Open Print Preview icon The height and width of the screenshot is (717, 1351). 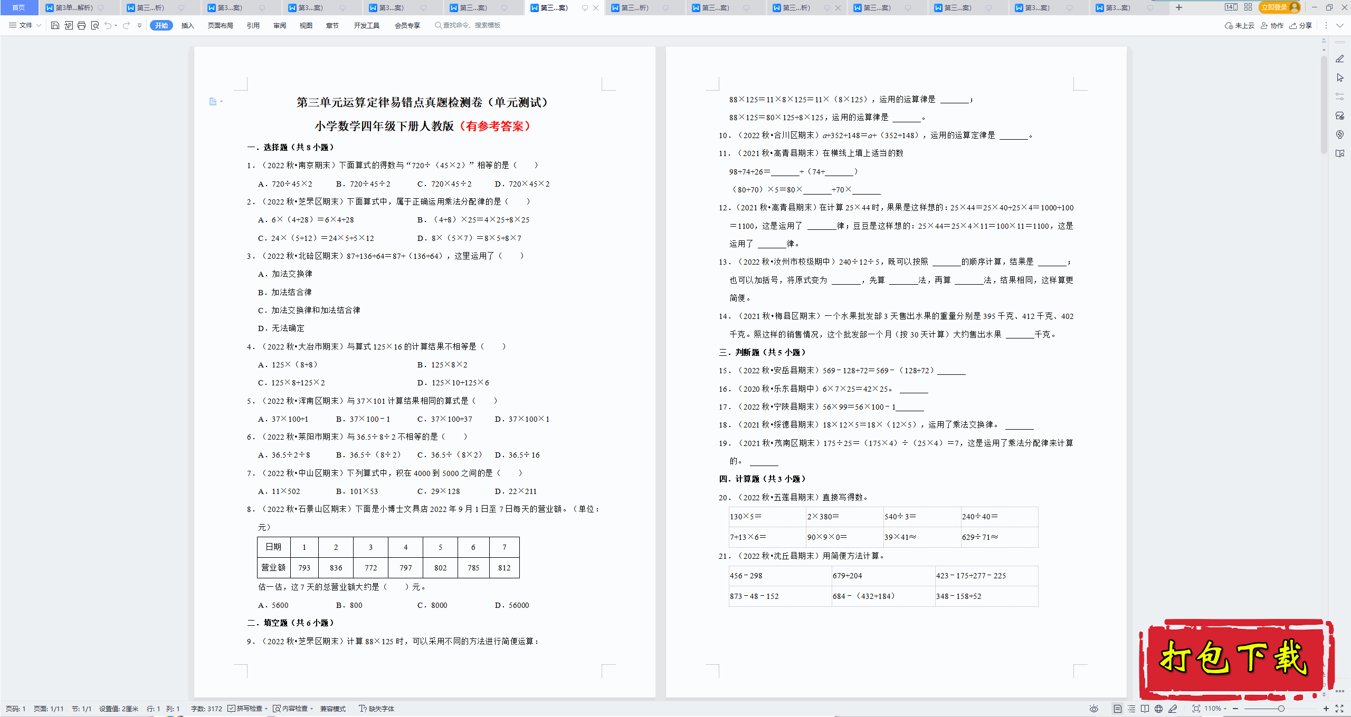95,25
